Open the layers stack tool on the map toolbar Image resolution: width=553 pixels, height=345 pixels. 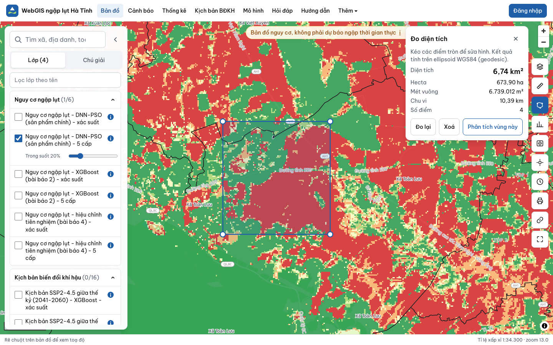[x=540, y=67]
